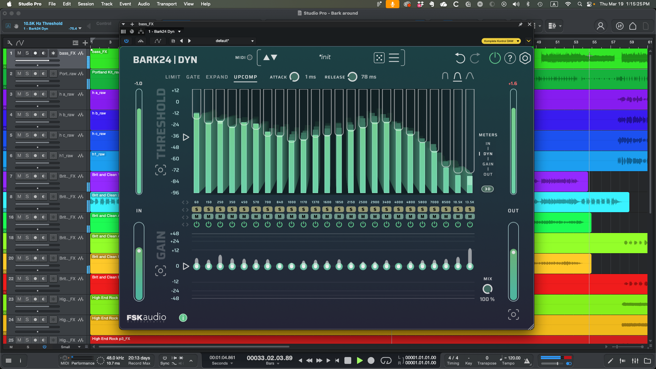The width and height of the screenshot is (656, 369).
Task: Open BARK24 hexagon settings icon
Action: 525,58
